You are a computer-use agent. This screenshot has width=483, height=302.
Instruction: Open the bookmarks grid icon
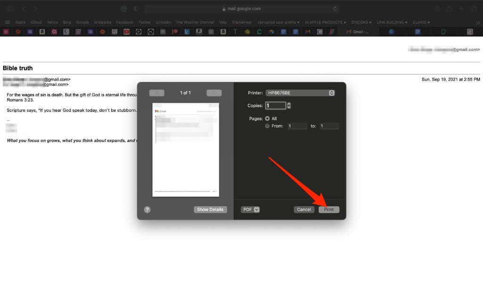pyautogui.click(x=8, y=22)
